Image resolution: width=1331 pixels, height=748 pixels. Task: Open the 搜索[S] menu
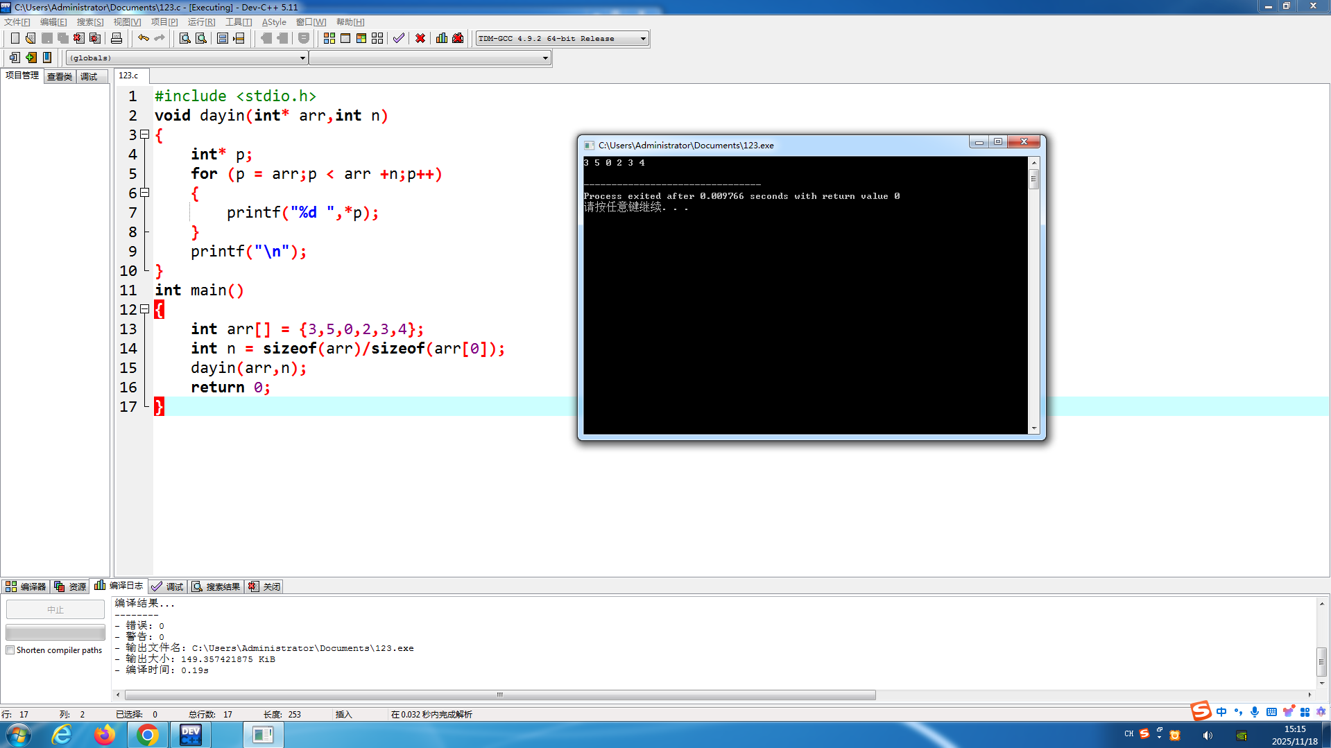pyautogui.click(x=90, y=22)
